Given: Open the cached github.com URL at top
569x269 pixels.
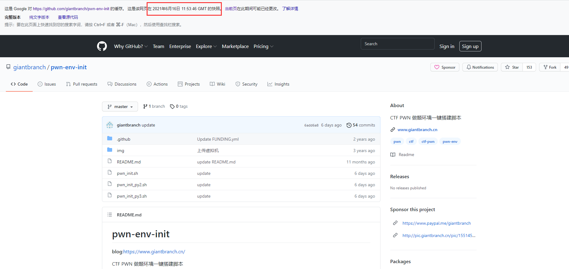Looking at the screenshot, I should tap(71, 9).
